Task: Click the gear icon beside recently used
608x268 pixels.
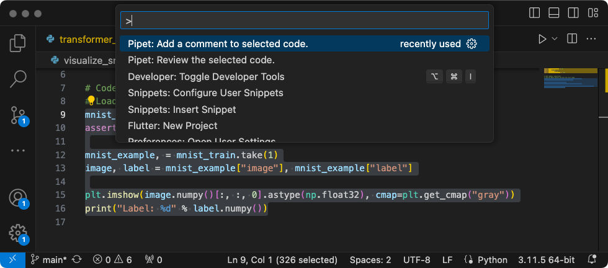Action: point(472,44)
